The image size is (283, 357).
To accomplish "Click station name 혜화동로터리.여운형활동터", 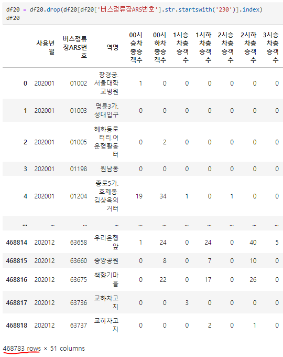I will (x=106, y=142).
